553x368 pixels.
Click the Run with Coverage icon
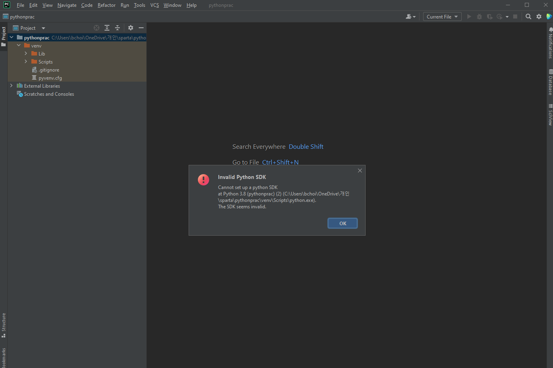(489, 16)
